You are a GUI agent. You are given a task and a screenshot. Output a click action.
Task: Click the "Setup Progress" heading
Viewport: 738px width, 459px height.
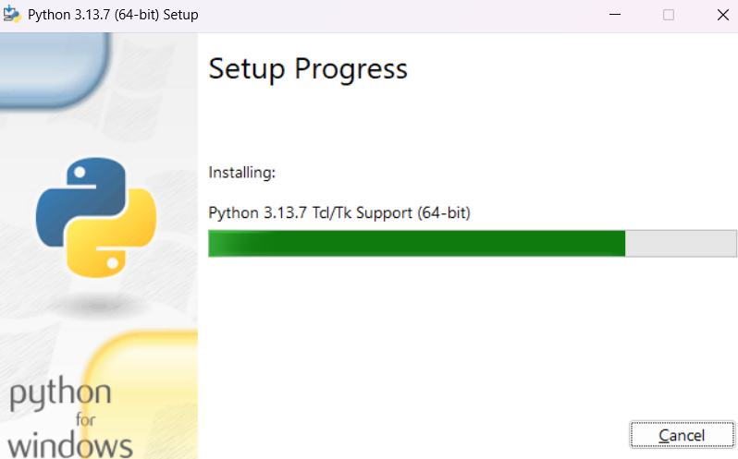[x=308, y=69]
